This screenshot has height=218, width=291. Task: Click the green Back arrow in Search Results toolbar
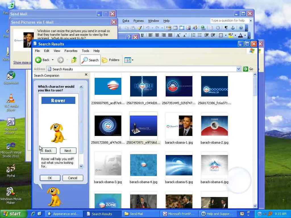[38, 60]
